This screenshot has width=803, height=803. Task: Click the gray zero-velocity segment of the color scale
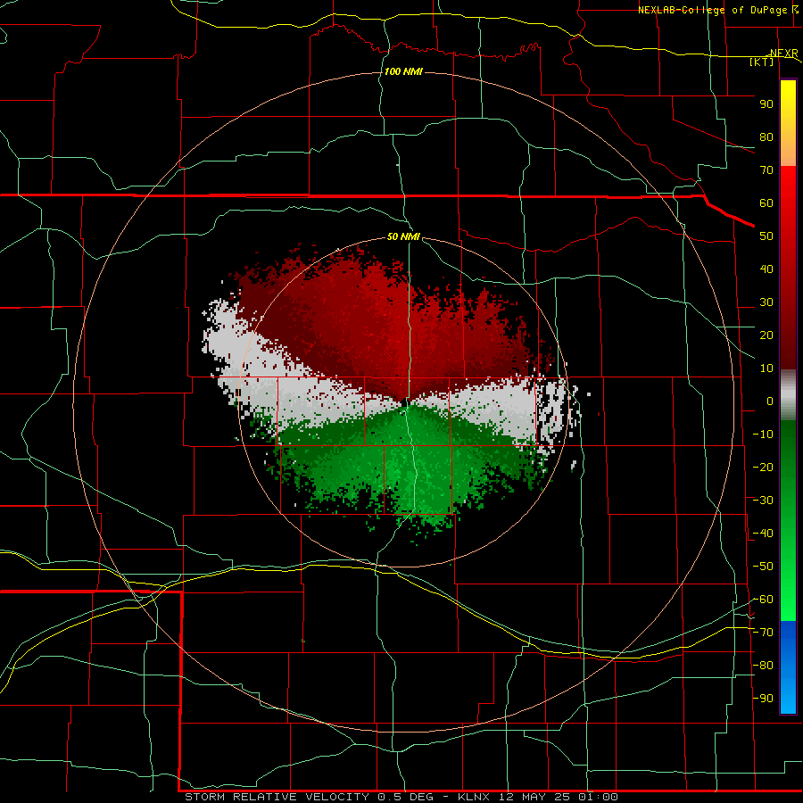pos(788,395)
